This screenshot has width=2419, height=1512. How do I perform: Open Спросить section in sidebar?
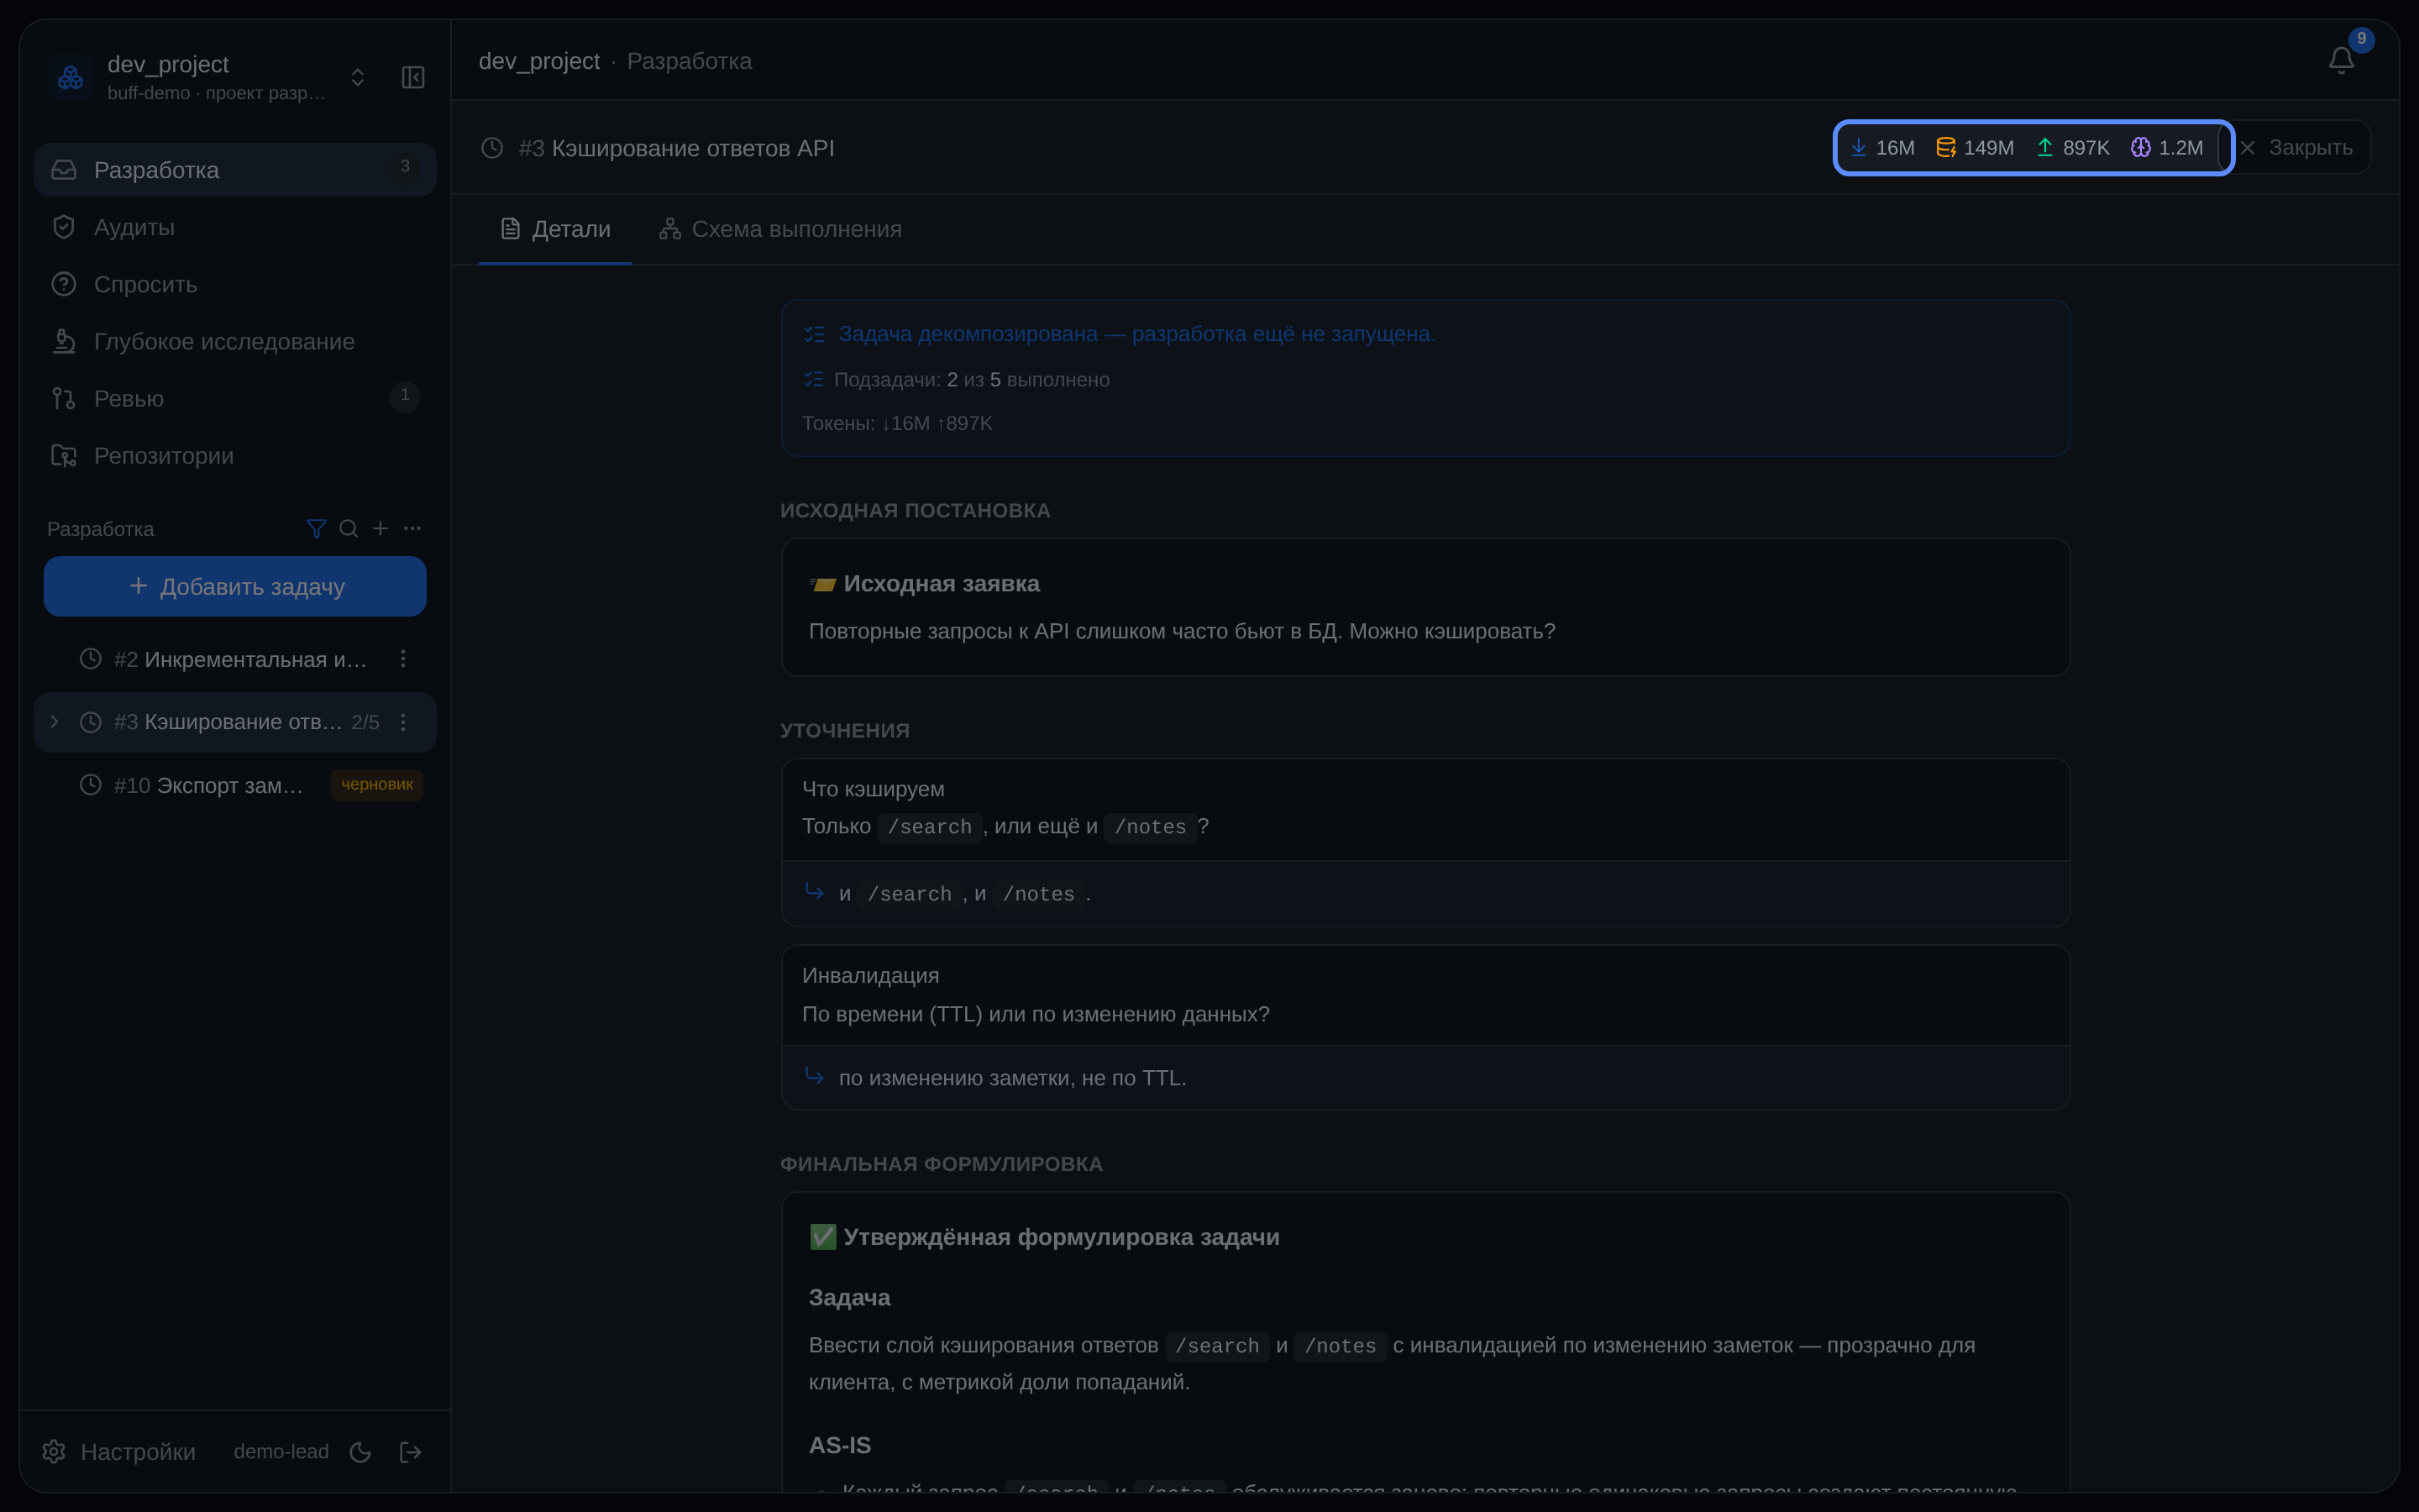click(235, 284)
